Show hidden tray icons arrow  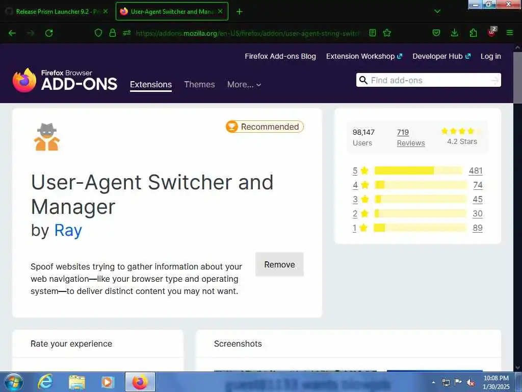(433, 382)
